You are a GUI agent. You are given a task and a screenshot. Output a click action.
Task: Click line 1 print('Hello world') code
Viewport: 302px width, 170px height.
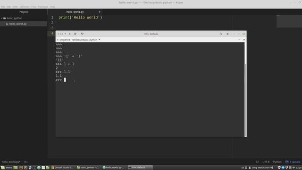pos(80,17)
